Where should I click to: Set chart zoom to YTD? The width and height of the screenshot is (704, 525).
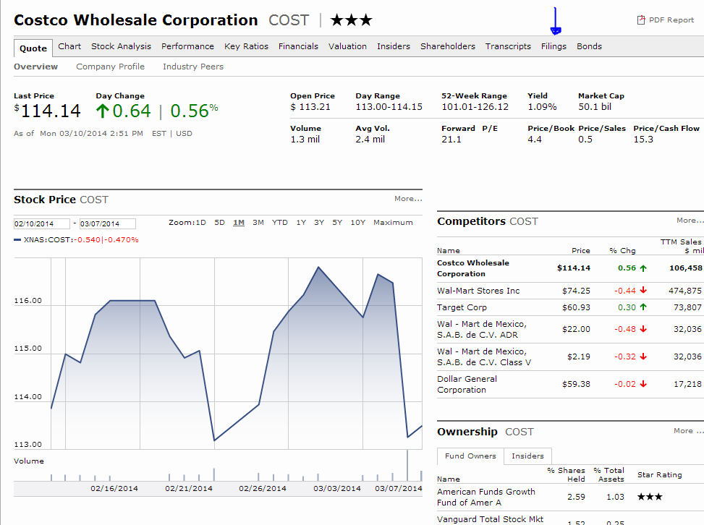(x=280, y=223)
